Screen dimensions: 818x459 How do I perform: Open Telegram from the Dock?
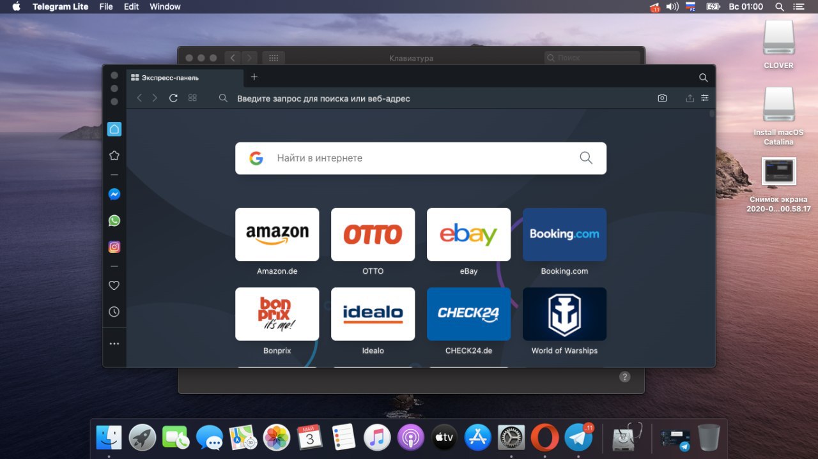[578, 438]
